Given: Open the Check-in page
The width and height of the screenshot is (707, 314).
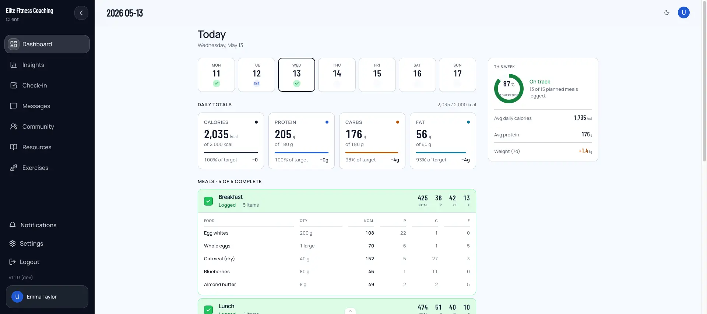Looking at the screenshot, I should point(47,85).
